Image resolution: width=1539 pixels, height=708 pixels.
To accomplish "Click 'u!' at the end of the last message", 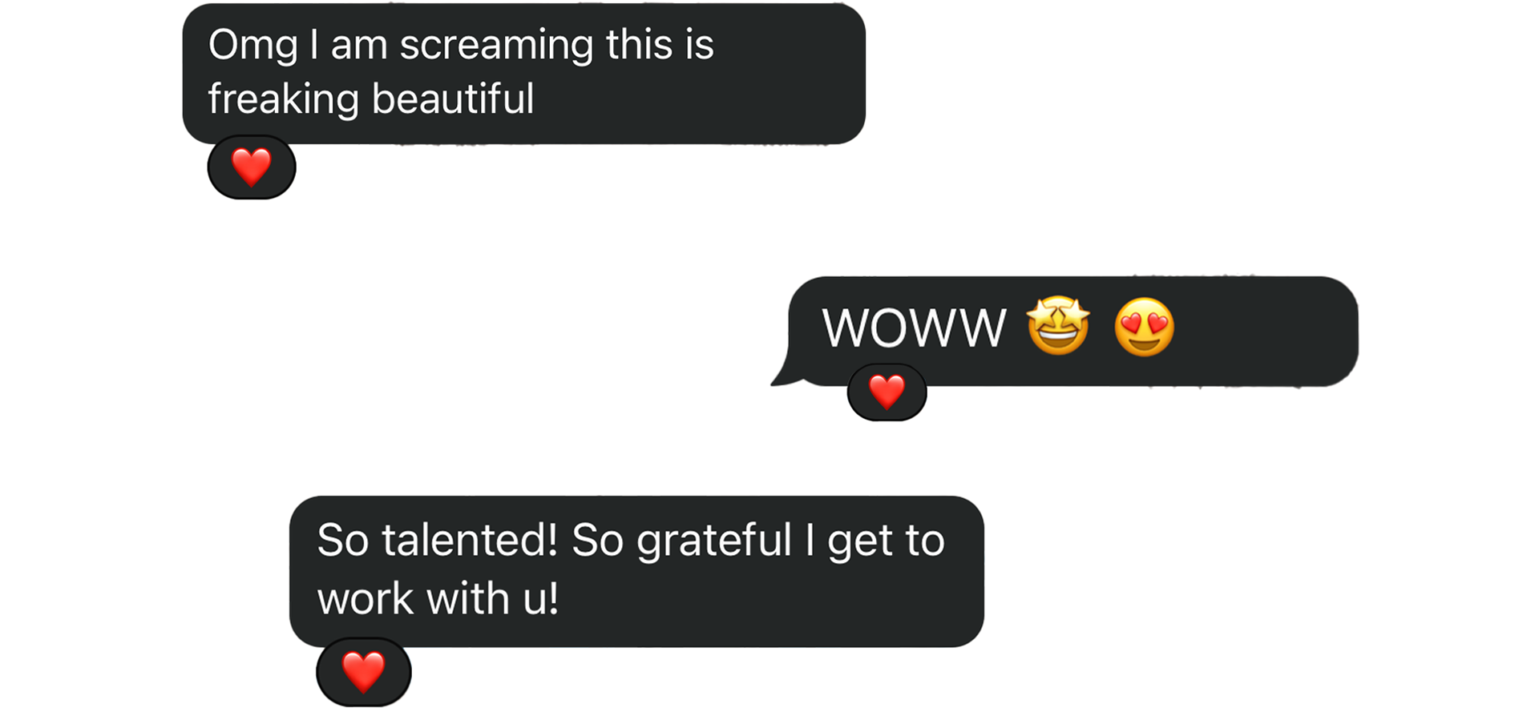I will 541,598.
